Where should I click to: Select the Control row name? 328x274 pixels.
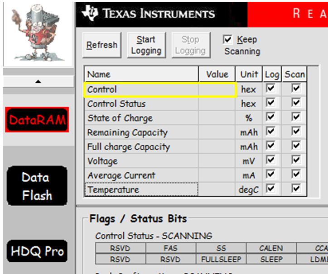(x=141, y=90)
